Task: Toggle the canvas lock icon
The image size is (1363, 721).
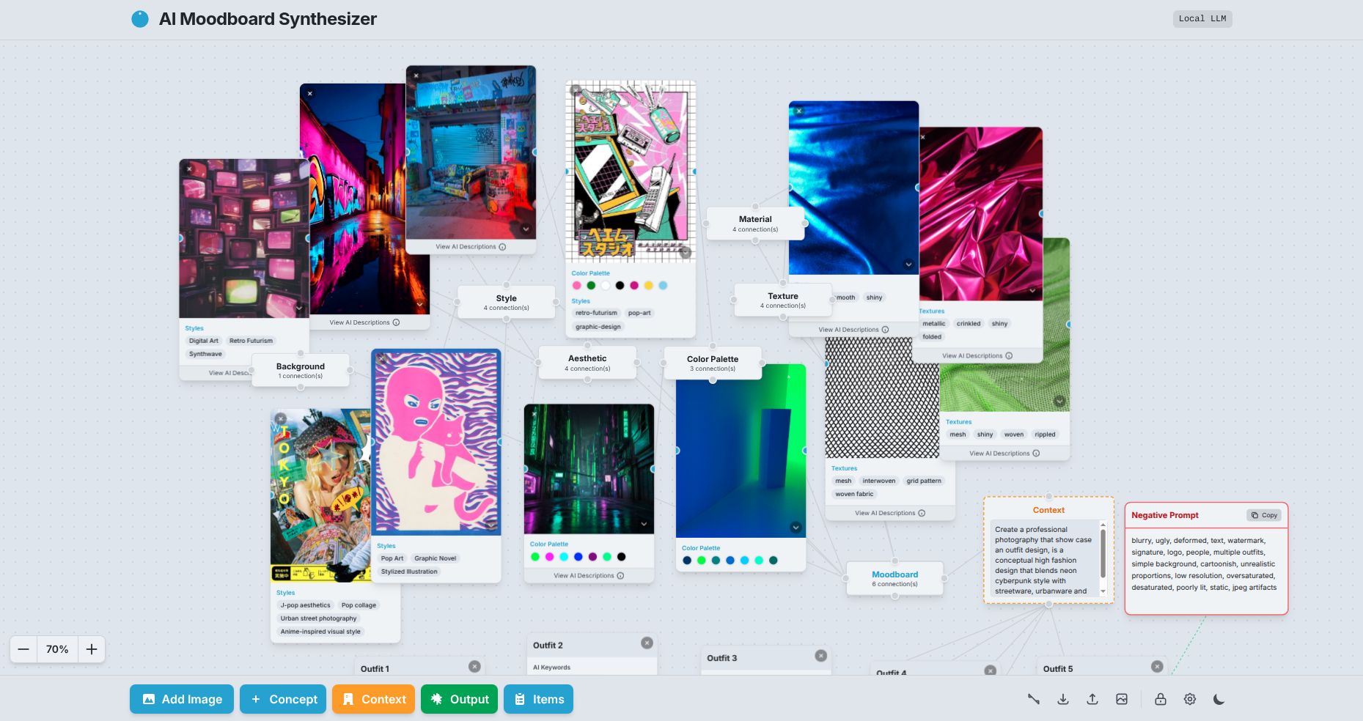Action: click(1161, 699)
